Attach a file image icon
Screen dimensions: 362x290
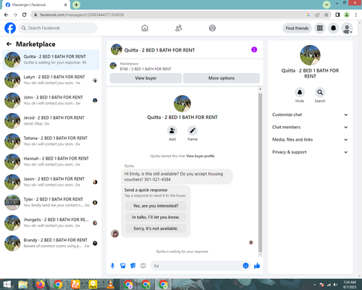(x=123, y=266)
